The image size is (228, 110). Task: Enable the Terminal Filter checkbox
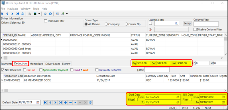coord(46,21)
